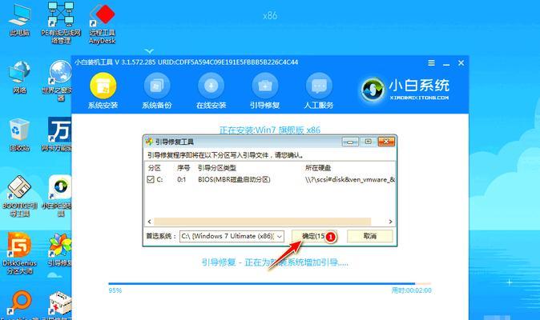Uncheck the C: partition checkbox
The height and width of the screenshot is (320, 540).
pyautogui.click(x=151, y=179)
